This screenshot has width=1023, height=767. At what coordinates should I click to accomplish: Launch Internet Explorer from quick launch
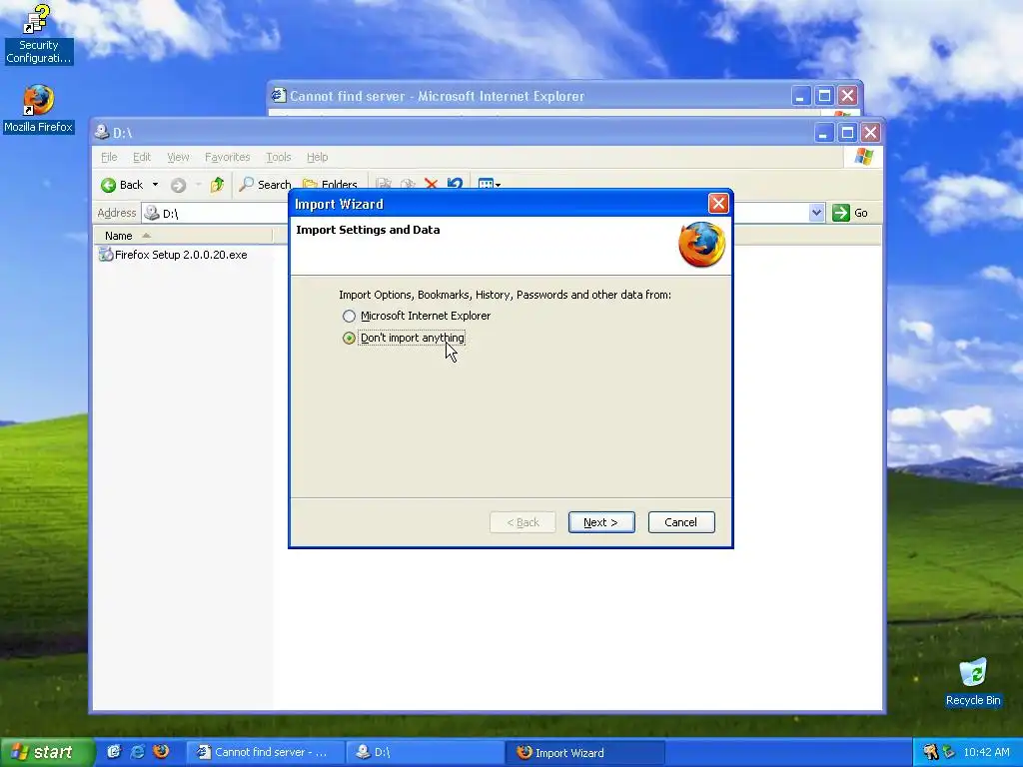click(x=137, y=752)
